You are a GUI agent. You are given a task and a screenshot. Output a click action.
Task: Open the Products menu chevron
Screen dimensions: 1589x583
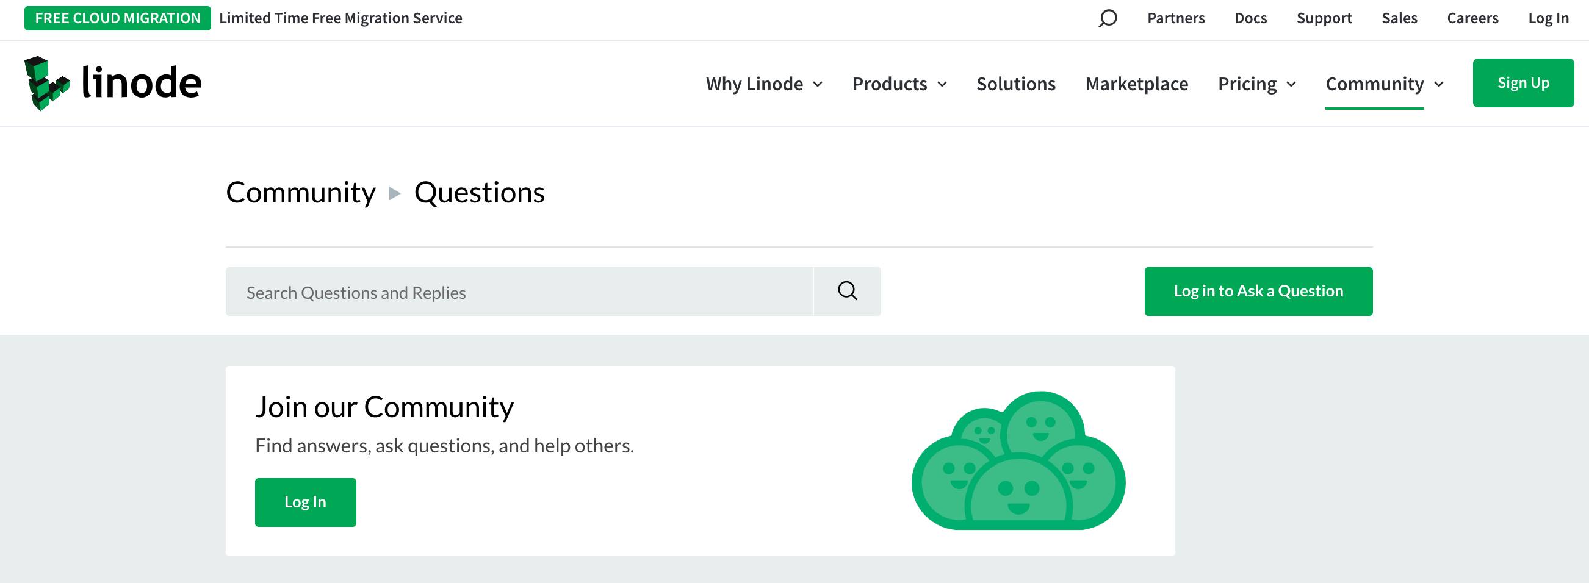click(x=942, y=84)
